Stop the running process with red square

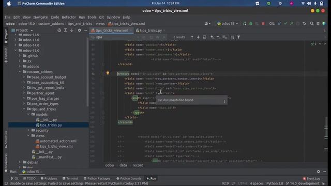pyautogui.click(x=263, y=24)
